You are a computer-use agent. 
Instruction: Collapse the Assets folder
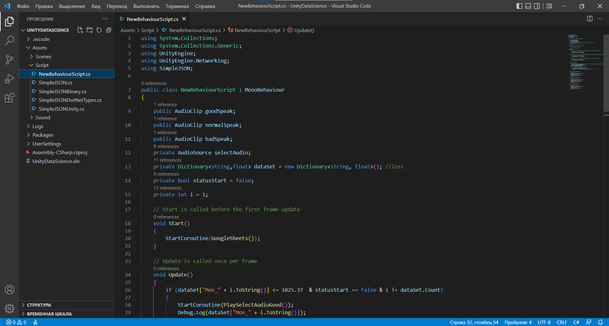coord(67,48)
